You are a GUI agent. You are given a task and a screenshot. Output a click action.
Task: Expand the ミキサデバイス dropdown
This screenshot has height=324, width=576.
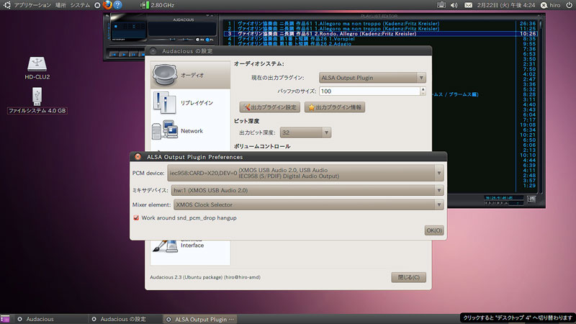(x=307, y=190)
